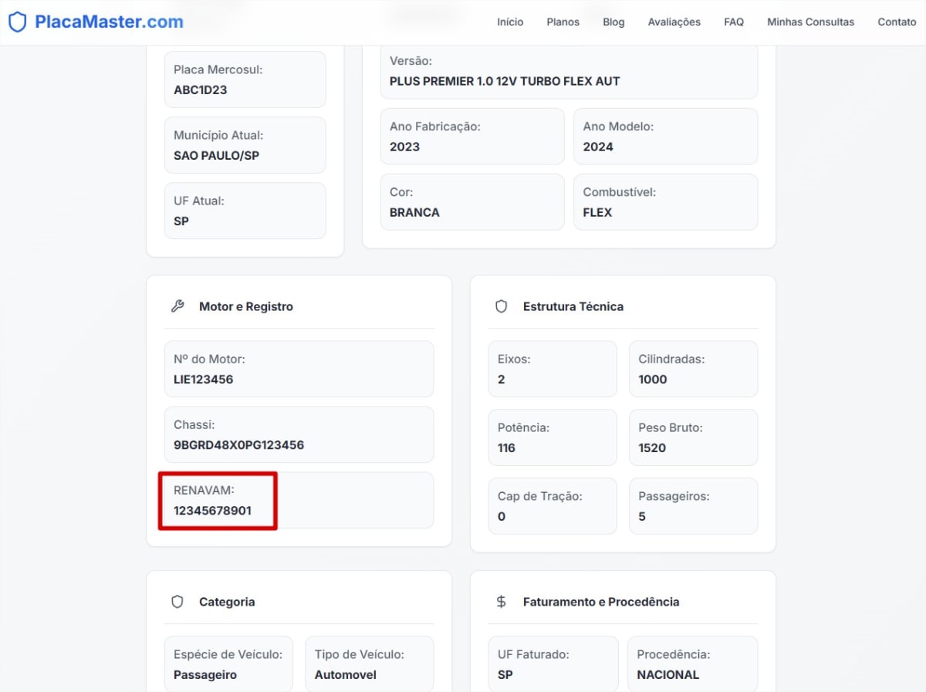Select Ano Modelo value 2024
The height and width of the screenshot is (692, 926).
(x=598, y=147)
